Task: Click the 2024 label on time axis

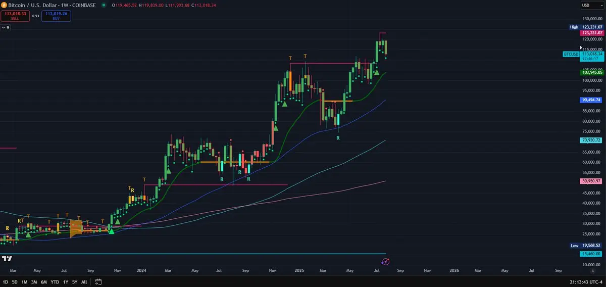Action: tap(141, 270)
